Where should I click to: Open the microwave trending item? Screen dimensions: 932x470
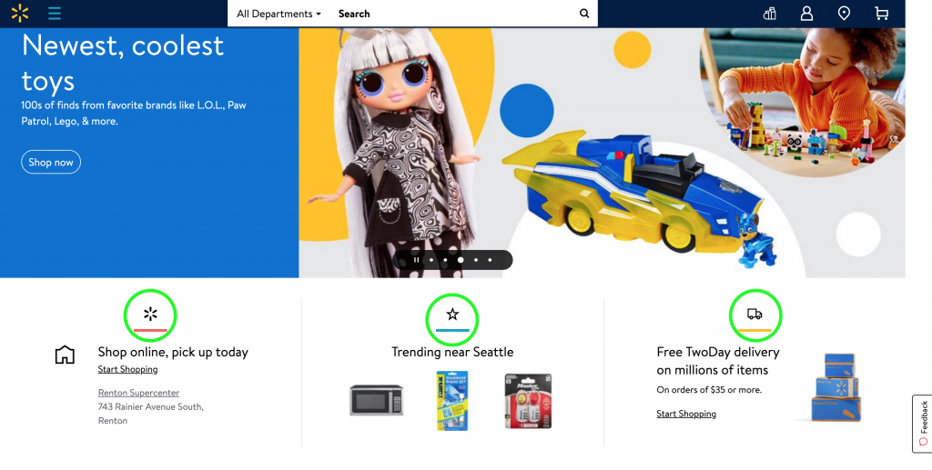(x=376, y=400)
